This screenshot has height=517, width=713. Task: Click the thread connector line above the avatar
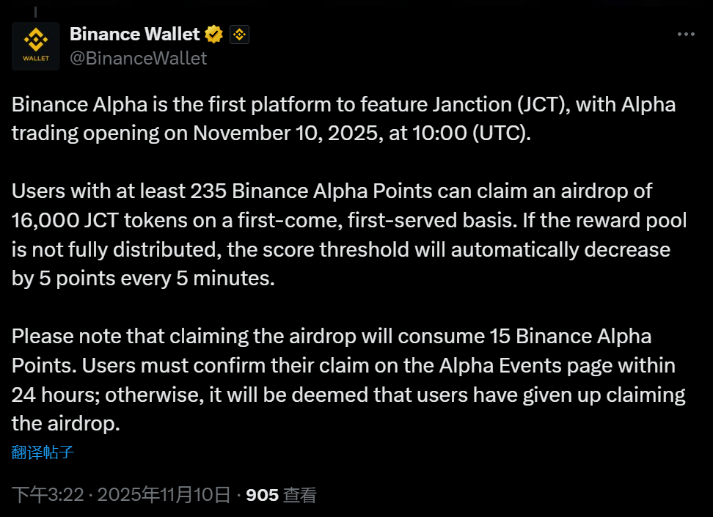tap(35, 12)
